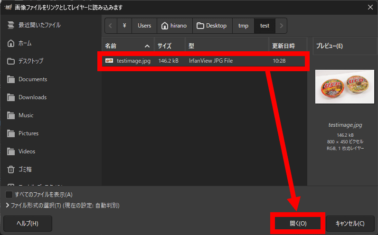Click the testimage.jpg file icon
Viewport: 378px width, 235px height.
point(109,61)
